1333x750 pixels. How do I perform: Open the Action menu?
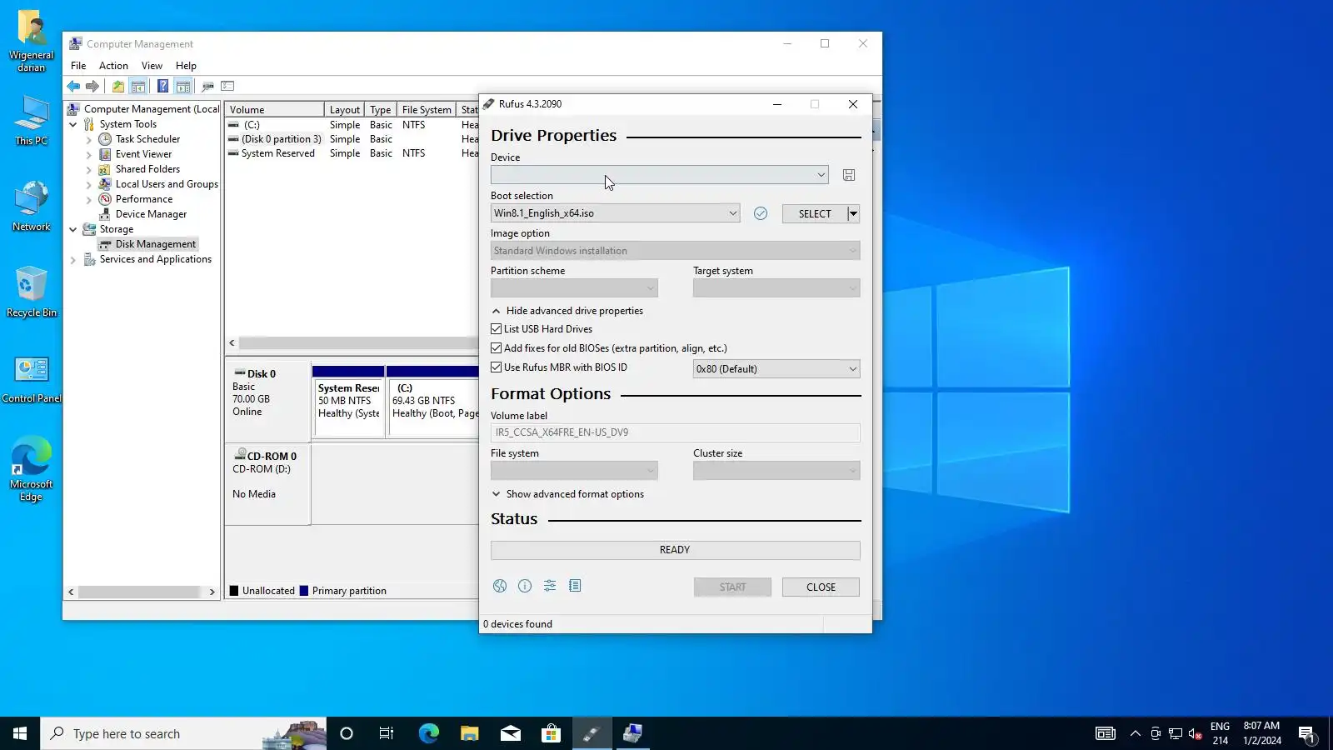pyautogui.click(x=113, y=66)
